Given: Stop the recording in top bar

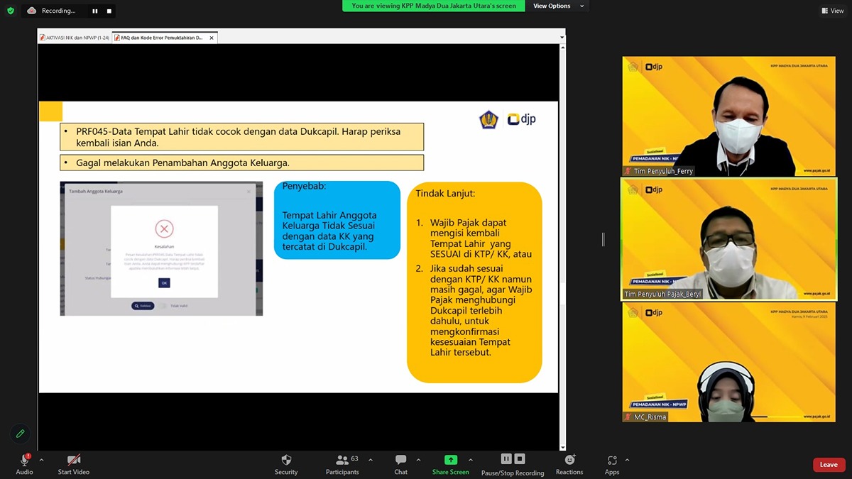Looking at the screenshot, I should pyautogui.click(x=109, y=11).
